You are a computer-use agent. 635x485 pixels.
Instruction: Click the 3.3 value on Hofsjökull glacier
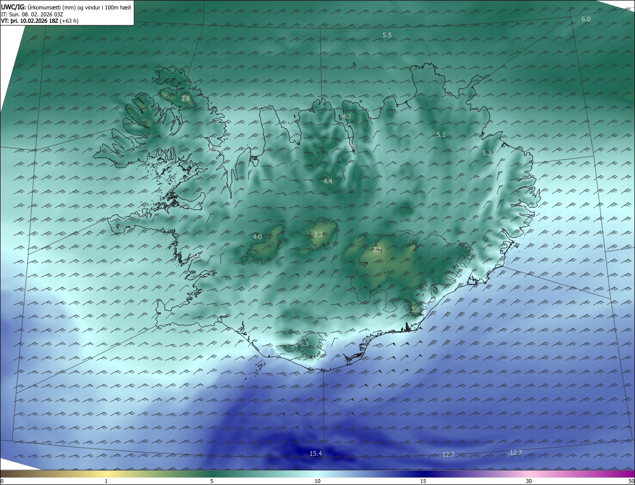(x=318, y=234)
